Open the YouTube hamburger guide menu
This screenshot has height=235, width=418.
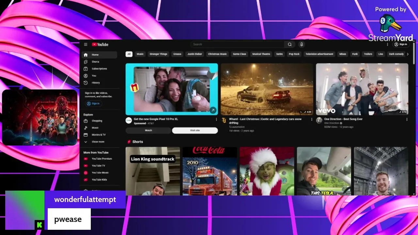point(86,44)
